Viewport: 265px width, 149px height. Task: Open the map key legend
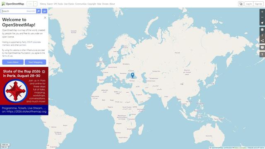click(262, 35)
